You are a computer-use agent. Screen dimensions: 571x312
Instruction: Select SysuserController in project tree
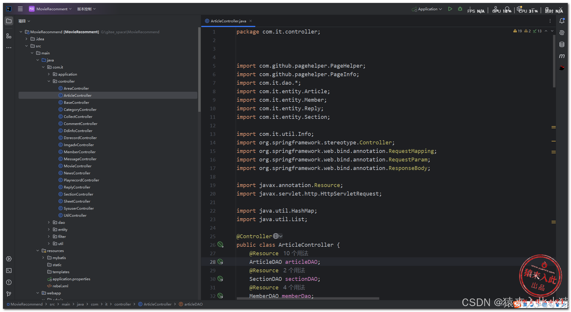[79, 208]
